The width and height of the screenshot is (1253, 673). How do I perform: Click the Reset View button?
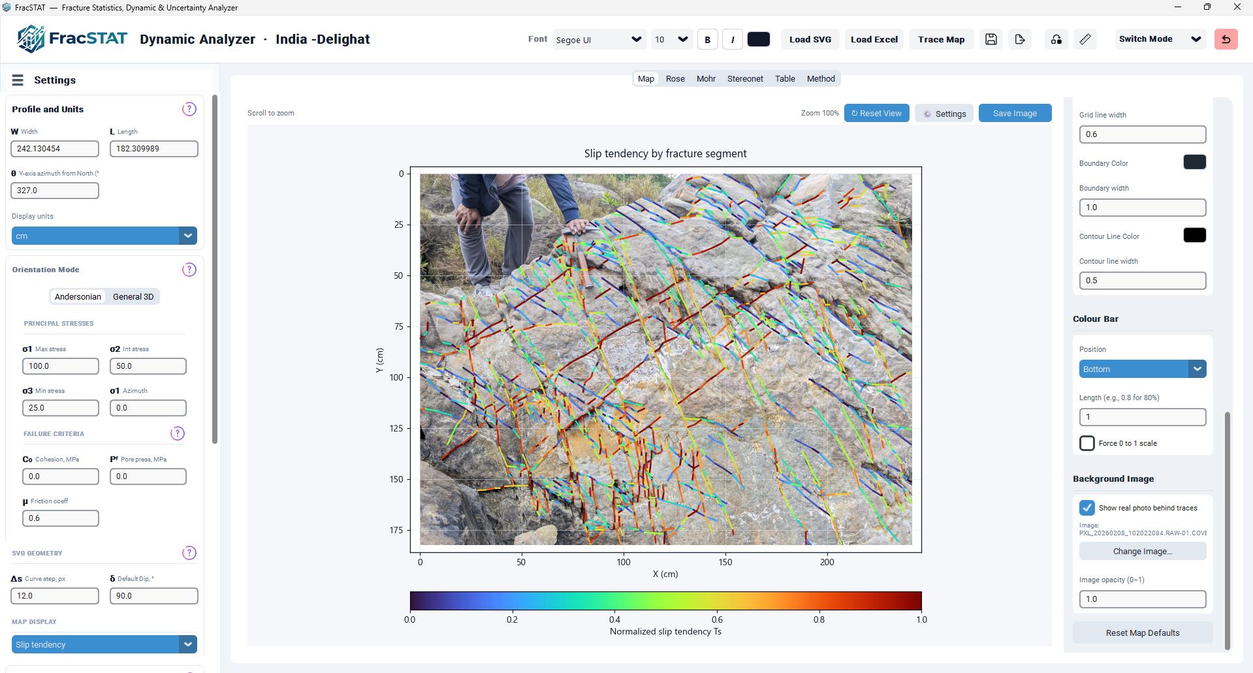(x=877, y=113)
